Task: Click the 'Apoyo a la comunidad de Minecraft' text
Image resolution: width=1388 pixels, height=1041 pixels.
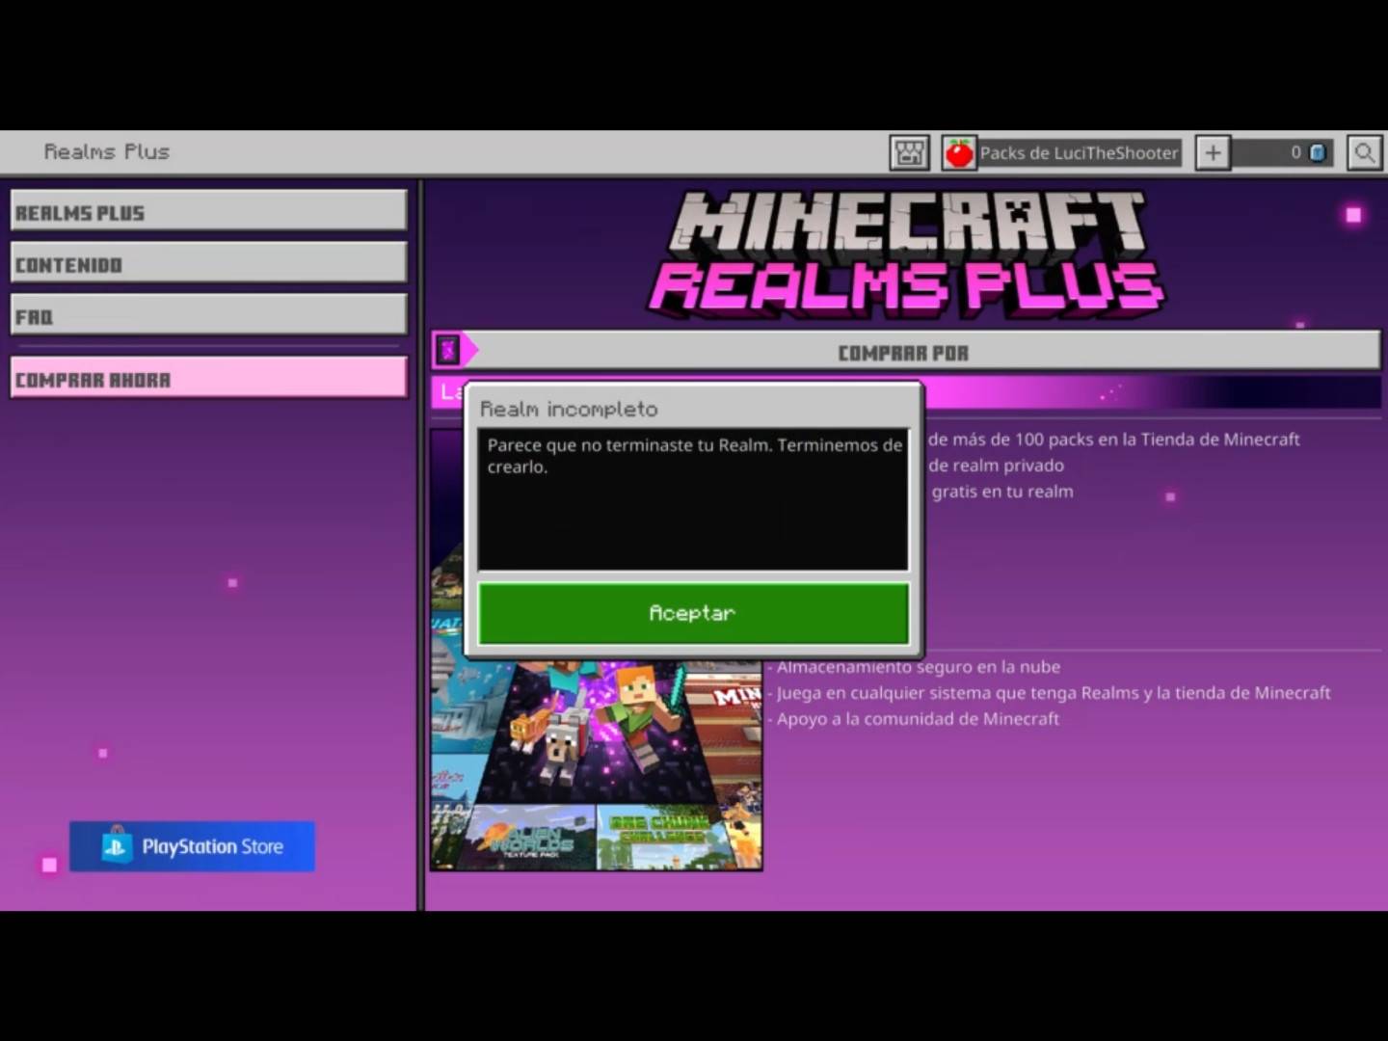Action: tap(918, 719)
